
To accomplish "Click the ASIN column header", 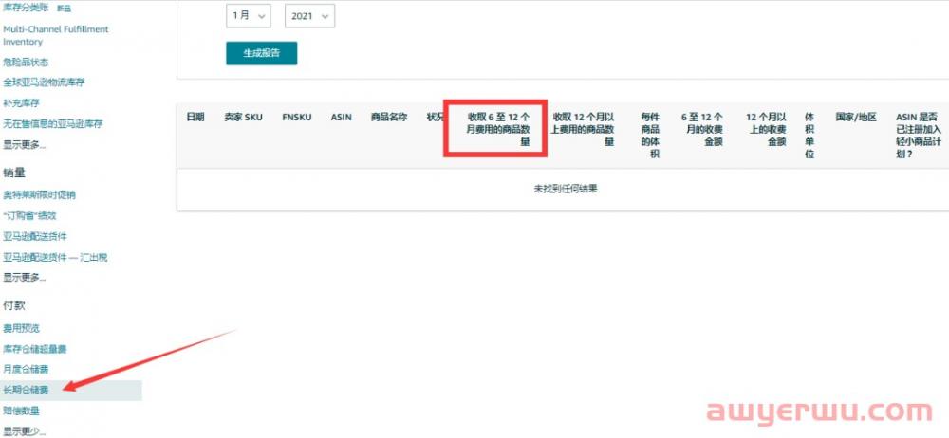I will point(342,118).
